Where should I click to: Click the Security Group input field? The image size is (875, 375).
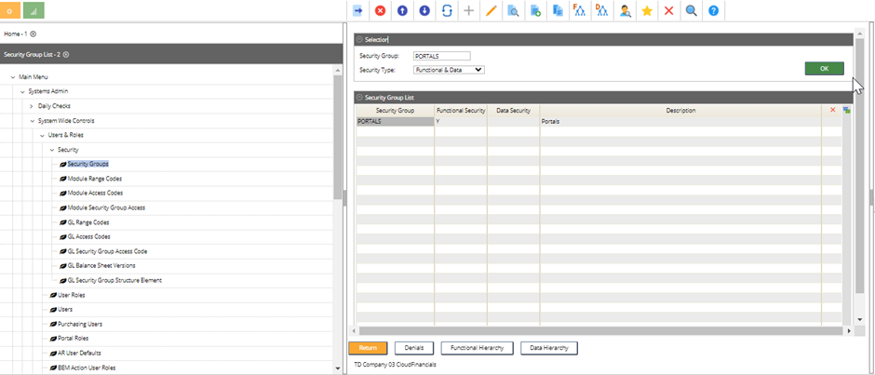pyautogui.click(x=442, y=56)
